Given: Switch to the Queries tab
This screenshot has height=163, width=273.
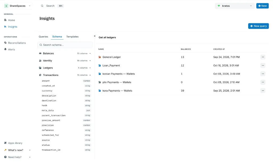Looking at the screenshot, I should 43,37.
